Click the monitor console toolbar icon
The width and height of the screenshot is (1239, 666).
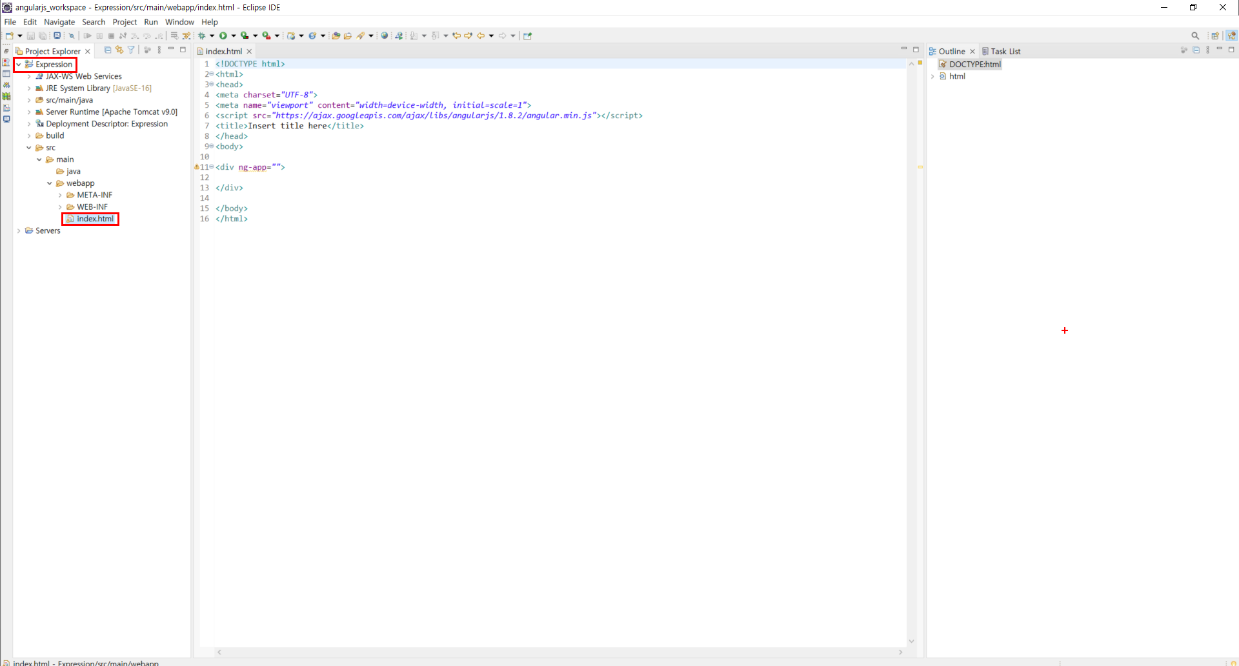(x=57, y=35)
